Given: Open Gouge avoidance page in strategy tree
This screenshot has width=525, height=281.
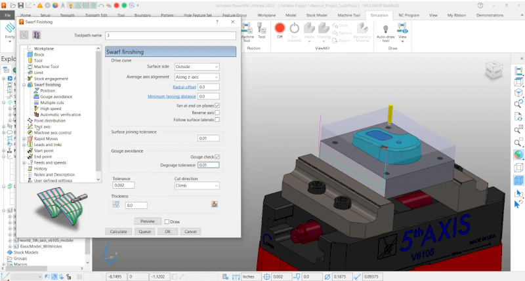Looking at the screenshot, I should pos(56,96).
